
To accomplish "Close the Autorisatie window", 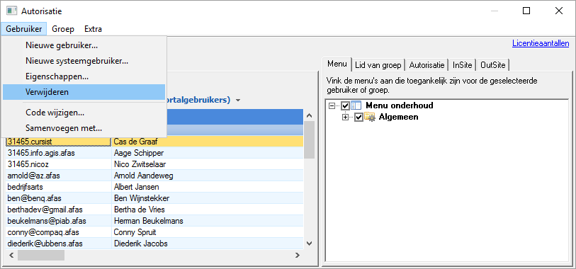I will 559,11.
